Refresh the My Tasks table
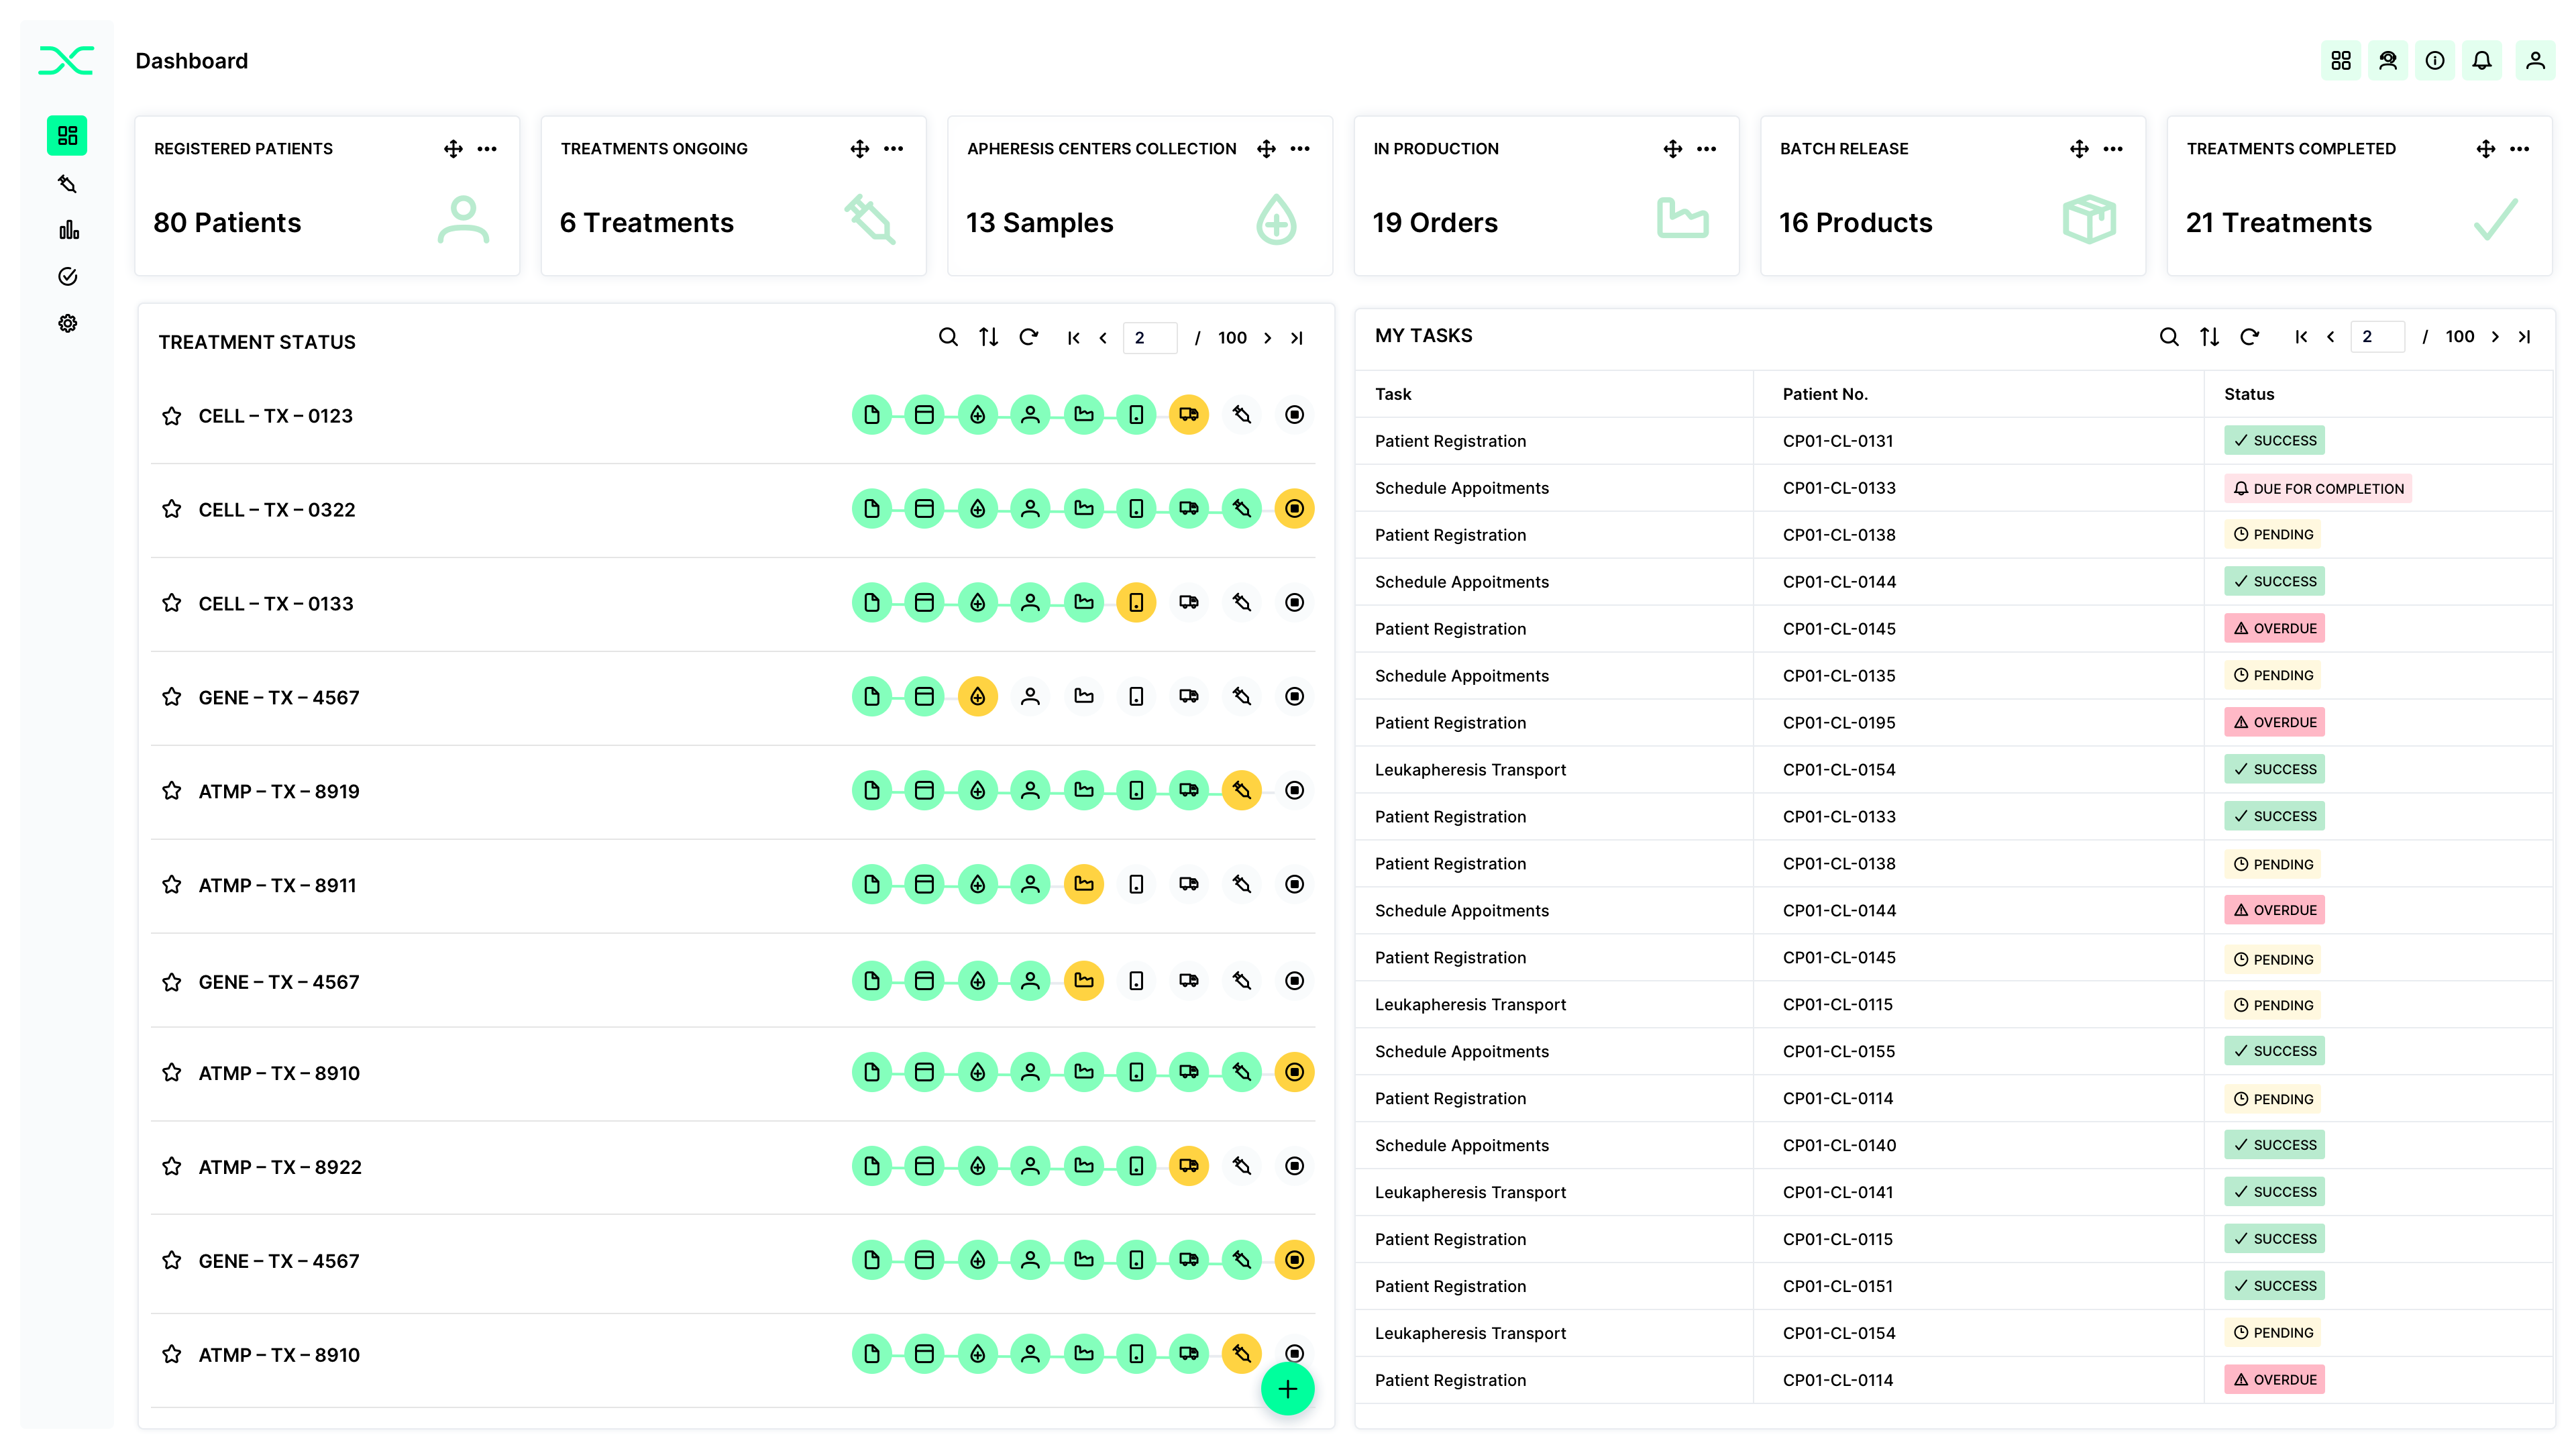 [2250, 337]
